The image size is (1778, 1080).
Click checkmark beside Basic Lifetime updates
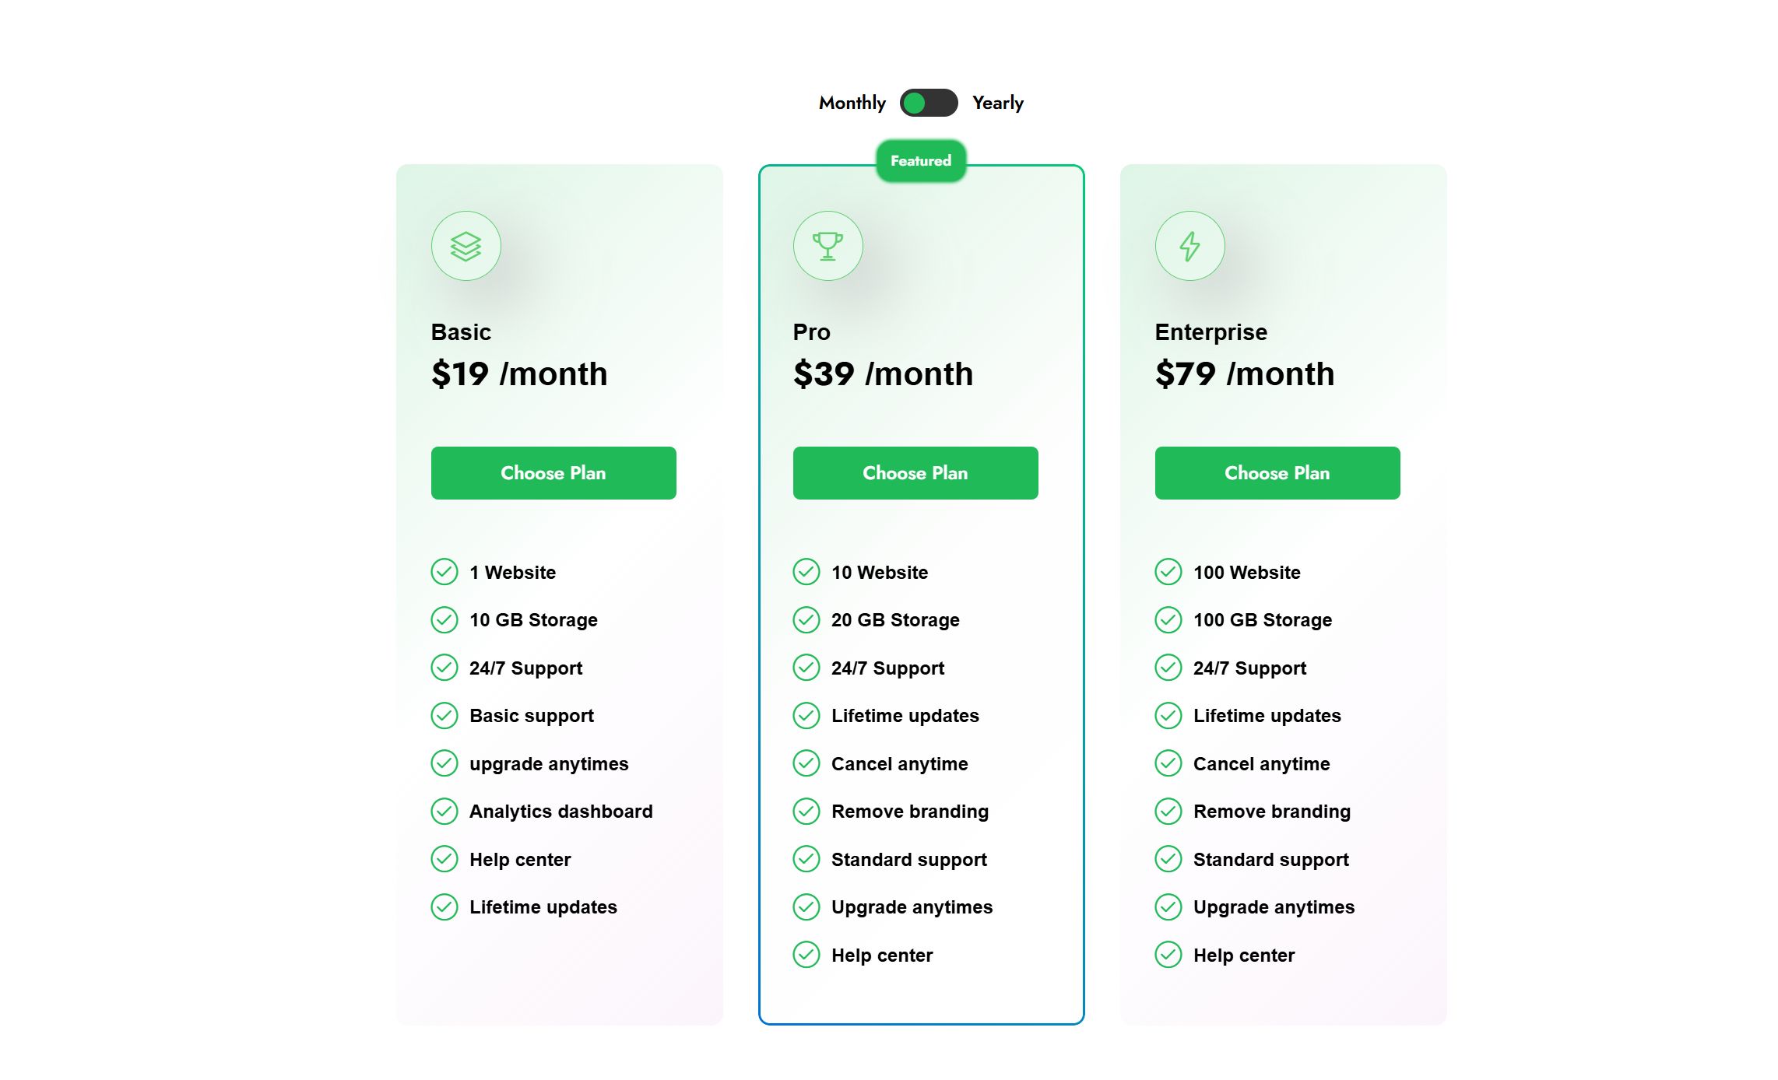(x=444, y=907)
